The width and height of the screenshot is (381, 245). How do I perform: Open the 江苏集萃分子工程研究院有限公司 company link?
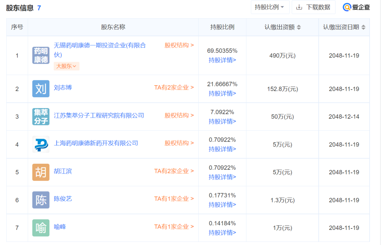pos(99,115)
